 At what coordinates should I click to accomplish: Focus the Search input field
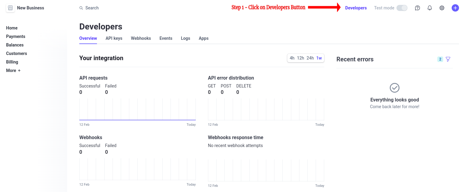(x=92, y=8)
